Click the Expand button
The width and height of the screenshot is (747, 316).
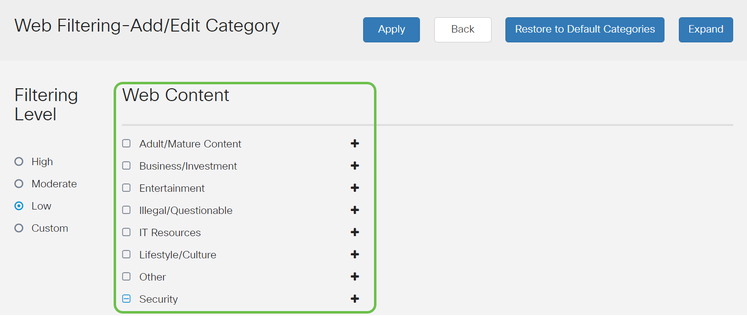pos(705,30)
